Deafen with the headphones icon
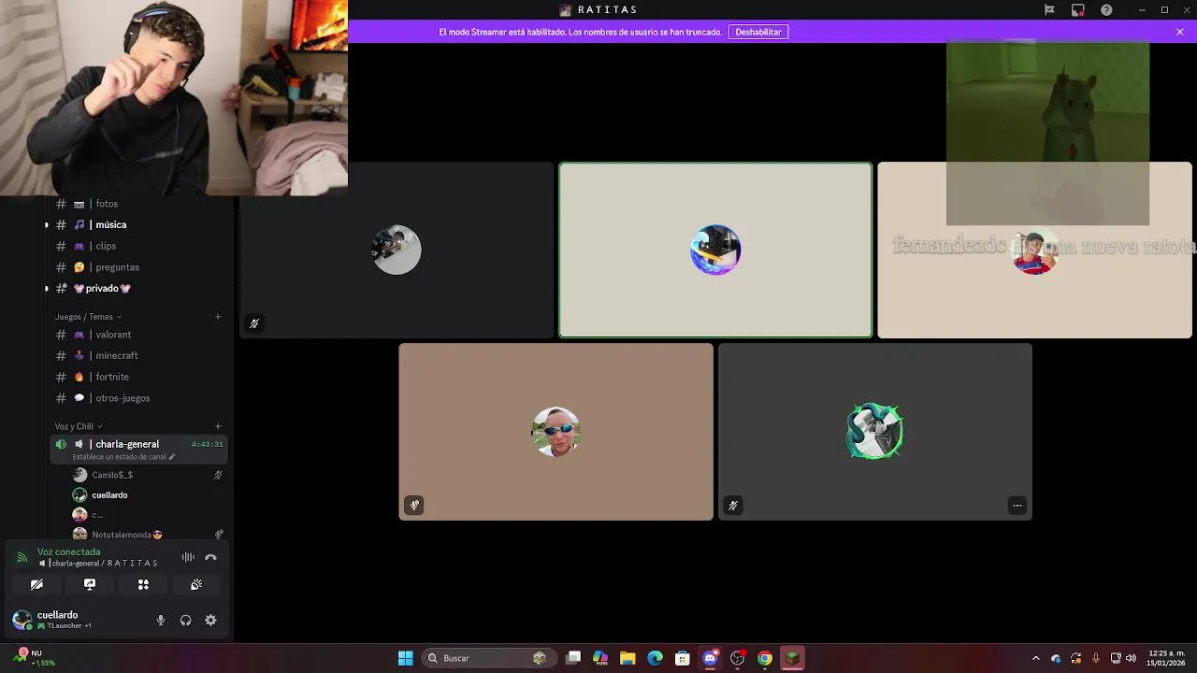The width and height of the screenshot is (1197, 673). point(185,620)
